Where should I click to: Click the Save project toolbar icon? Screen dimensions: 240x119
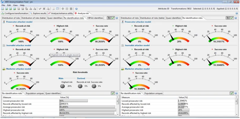click(11, 9)
